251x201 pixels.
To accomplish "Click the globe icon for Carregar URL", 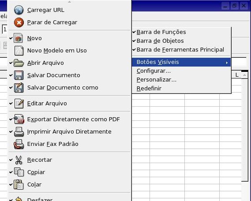I will pyautogui.click(x=19, y=10).
